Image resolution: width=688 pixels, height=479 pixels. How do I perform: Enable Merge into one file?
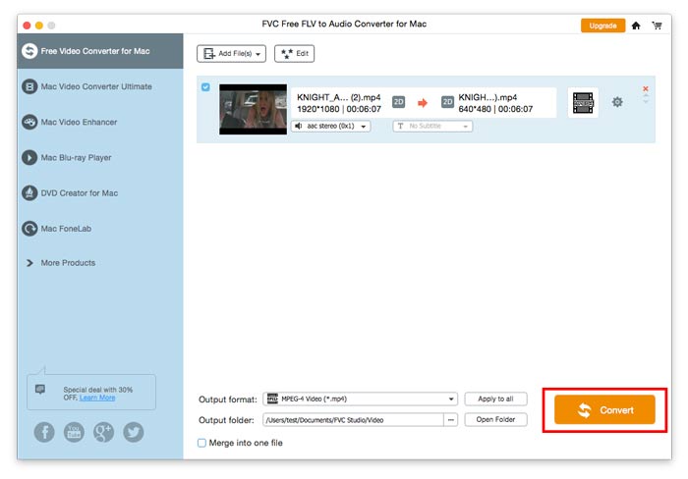pos(201,443)
